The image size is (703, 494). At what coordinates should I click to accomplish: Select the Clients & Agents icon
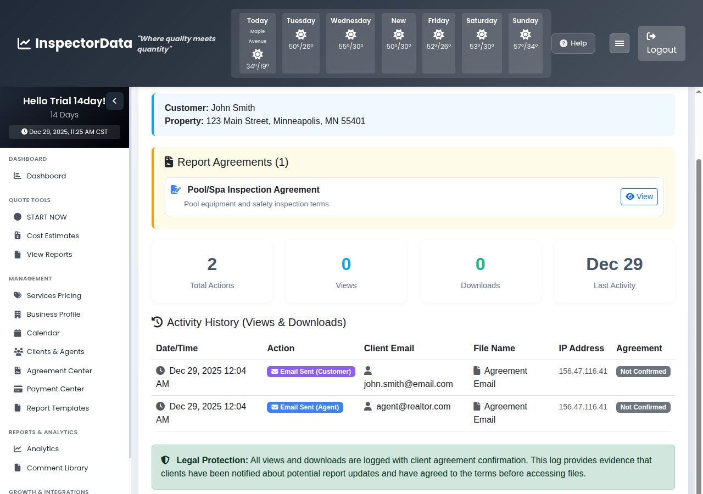[18, 351]
